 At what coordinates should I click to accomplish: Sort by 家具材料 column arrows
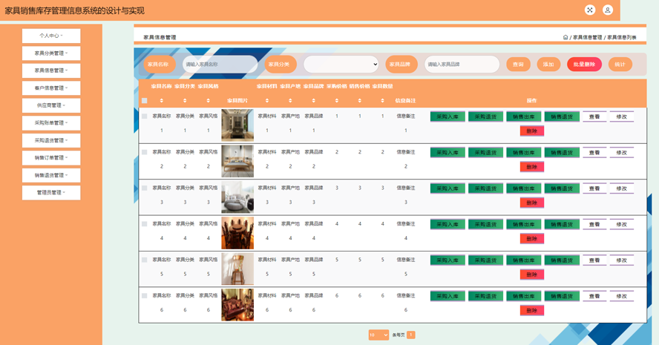click(267, 101)
